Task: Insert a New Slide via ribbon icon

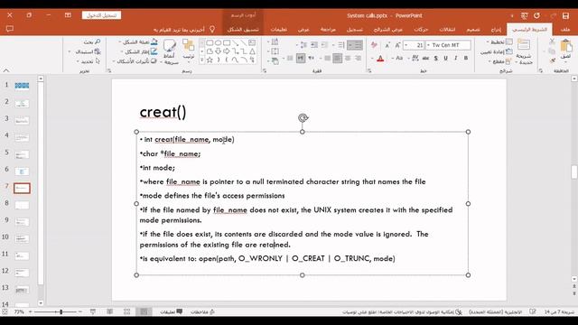Action: [524, 45]
